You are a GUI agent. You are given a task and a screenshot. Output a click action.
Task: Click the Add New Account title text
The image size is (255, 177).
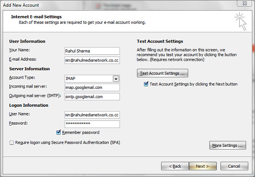(x=21, y=5)
